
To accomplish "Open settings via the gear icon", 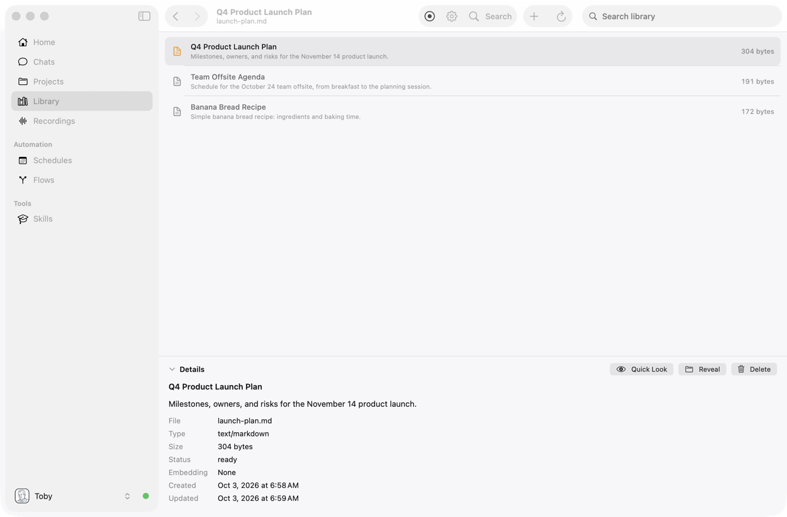I will (x=452, y=17).
